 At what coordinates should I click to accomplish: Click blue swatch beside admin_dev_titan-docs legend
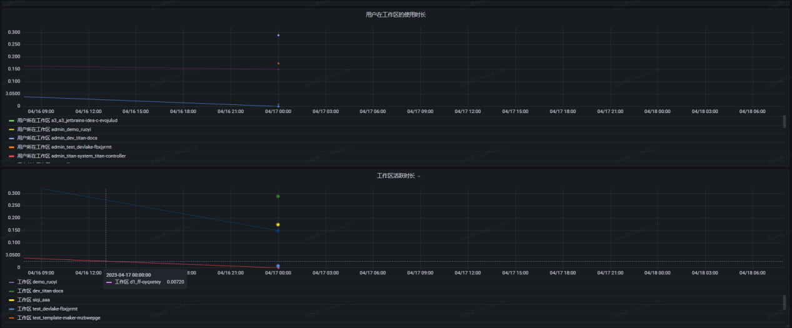coord(11,138)
